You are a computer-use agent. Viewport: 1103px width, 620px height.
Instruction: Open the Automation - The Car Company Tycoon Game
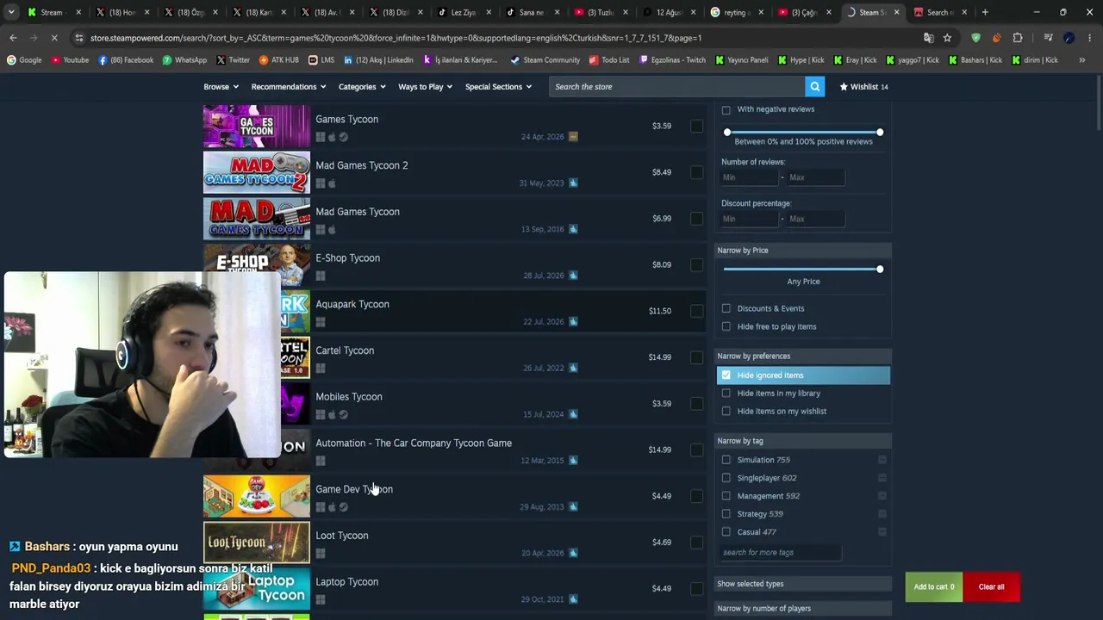(x=454, y=449)
